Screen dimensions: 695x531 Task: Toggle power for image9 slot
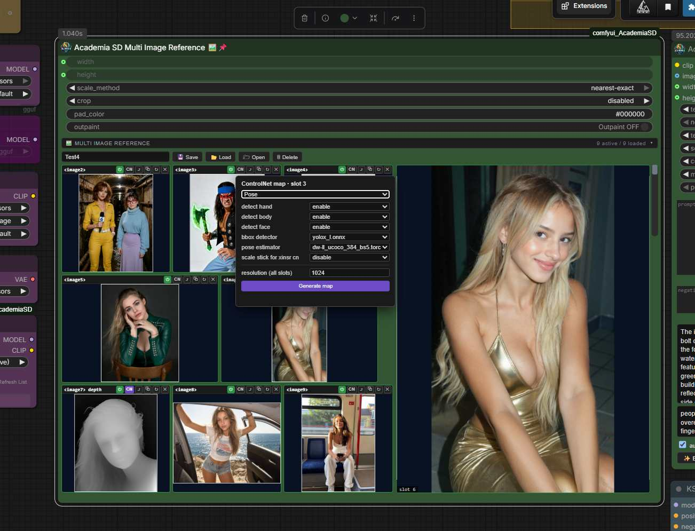342,389
